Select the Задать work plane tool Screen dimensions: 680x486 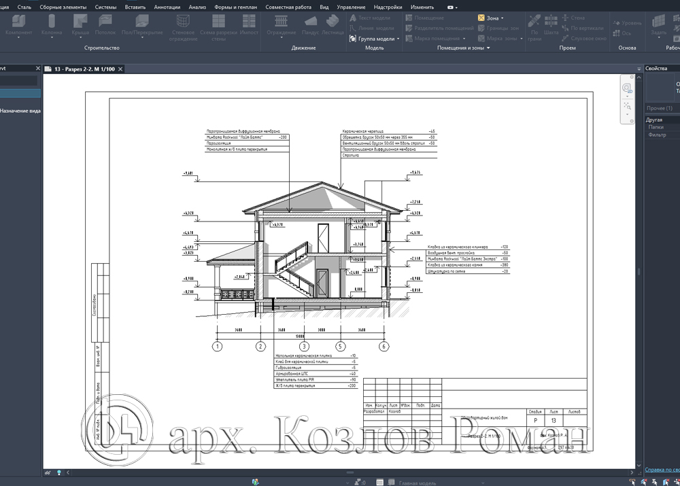pyautogui.click(x=659, y=24)
